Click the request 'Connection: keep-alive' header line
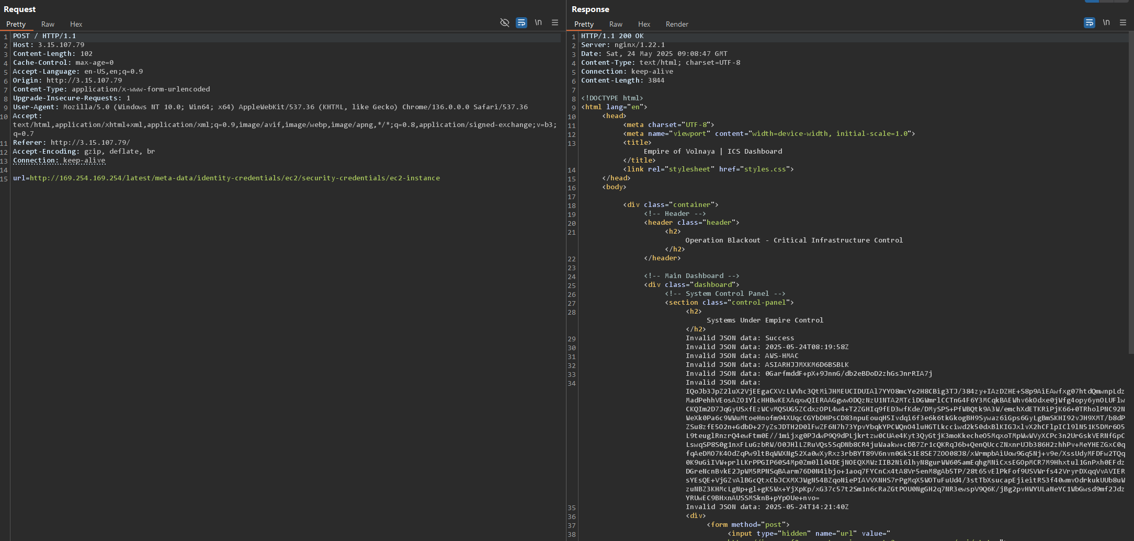This screenshot has height=541, width=1134. pyautogui.click(x=59, y=160)
